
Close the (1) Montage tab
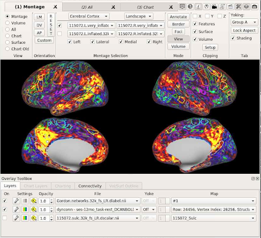55,7
